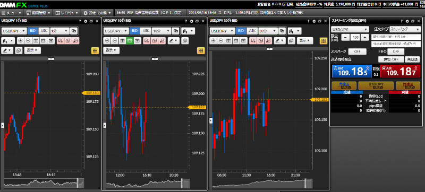Expand the 表示 dropdown in the 1分 chart
The width and height of the screenshot is (425, 192).
(32, 50)
